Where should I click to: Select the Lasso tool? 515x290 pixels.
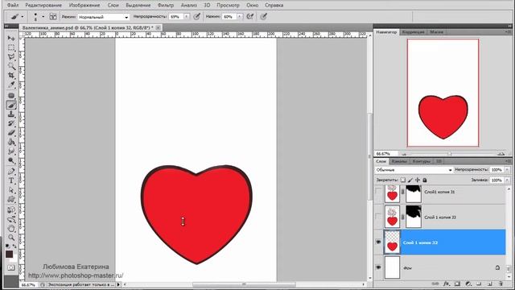(11, 57)
